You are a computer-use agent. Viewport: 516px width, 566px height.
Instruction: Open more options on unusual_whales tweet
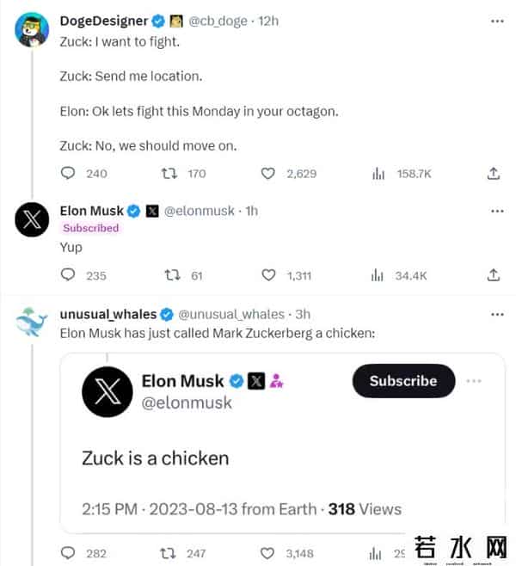(497, 314)
